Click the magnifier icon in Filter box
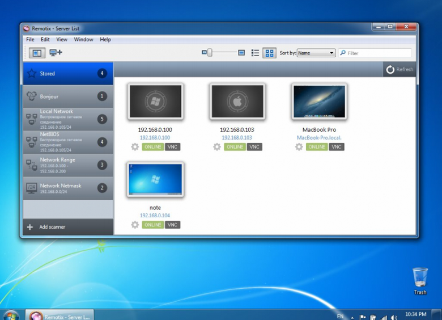The image size is (442, 320). click(x=343, y=53)
